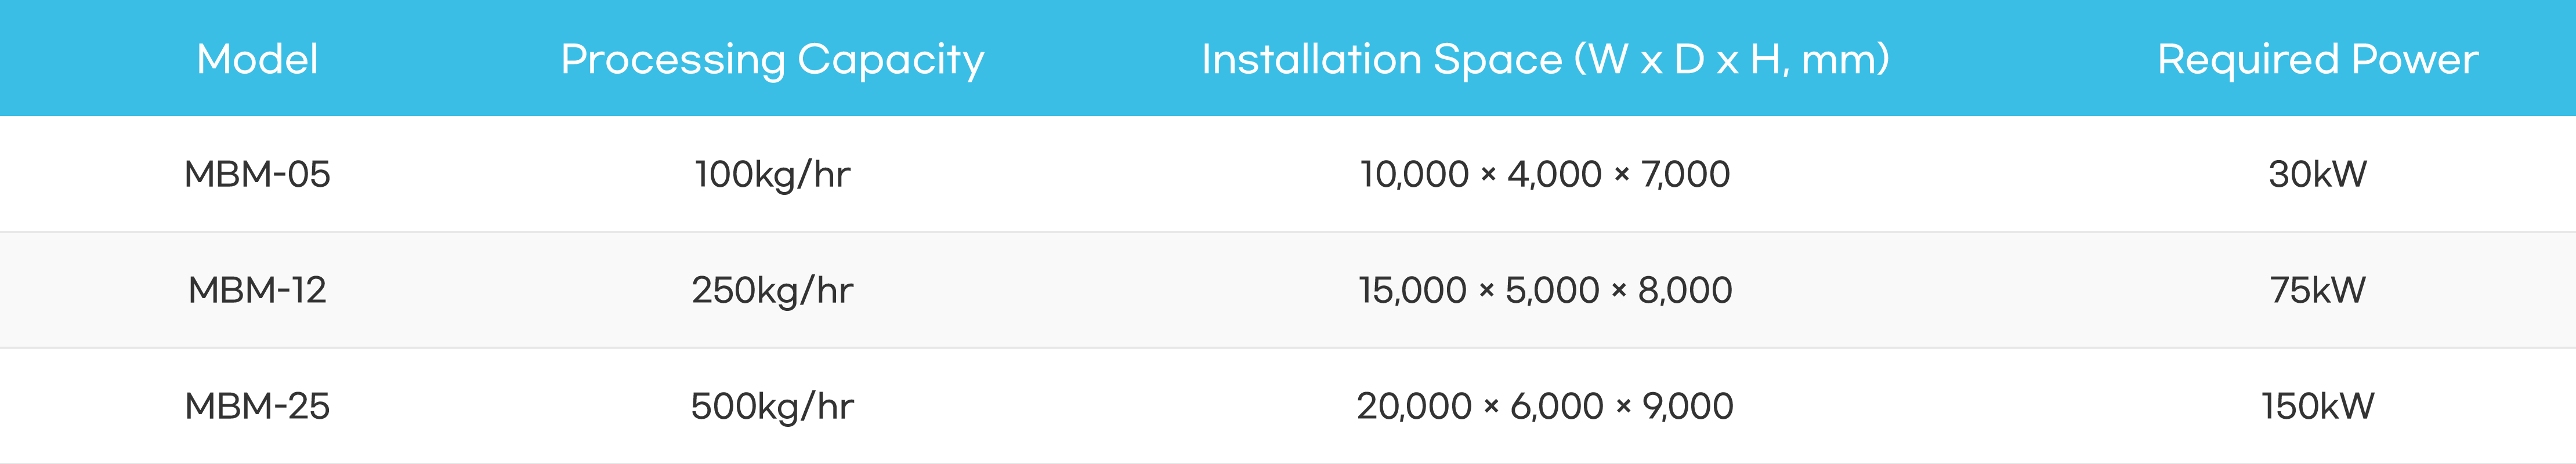Click the word Power in header

pos(2415,60)
